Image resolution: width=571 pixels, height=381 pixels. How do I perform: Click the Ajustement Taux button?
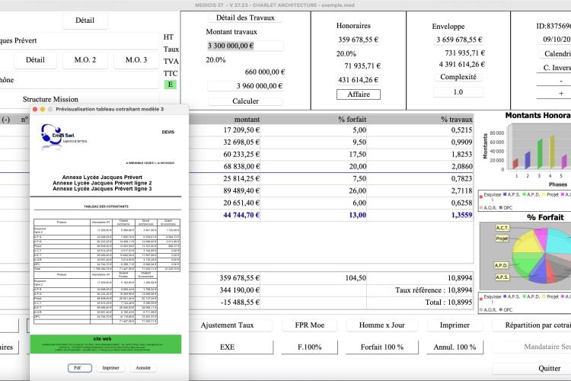tap(227, 325)
